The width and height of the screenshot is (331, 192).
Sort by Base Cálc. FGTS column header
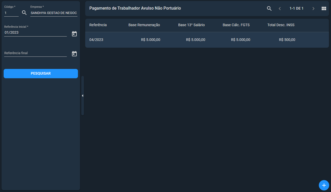pyautogui.click(x=236, y=25)
